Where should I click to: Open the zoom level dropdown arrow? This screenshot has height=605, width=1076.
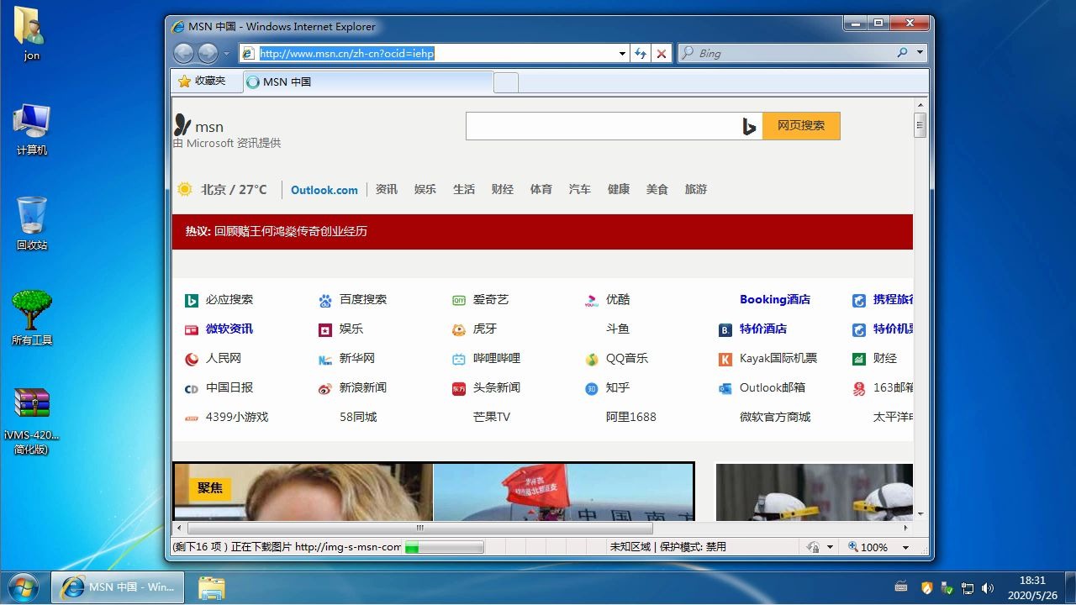click(x=905, y=547)
